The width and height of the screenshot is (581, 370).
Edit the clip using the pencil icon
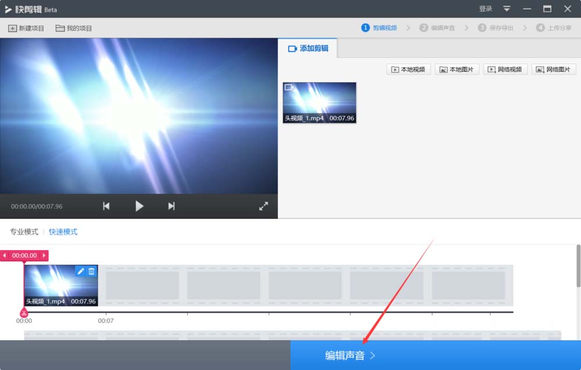81,271
